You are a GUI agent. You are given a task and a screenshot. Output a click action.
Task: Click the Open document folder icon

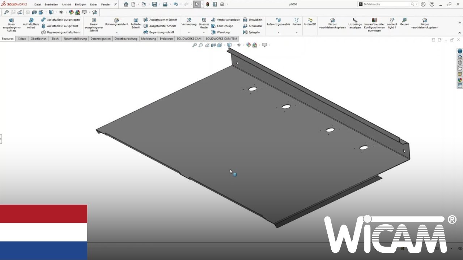(x=144, y=4)
